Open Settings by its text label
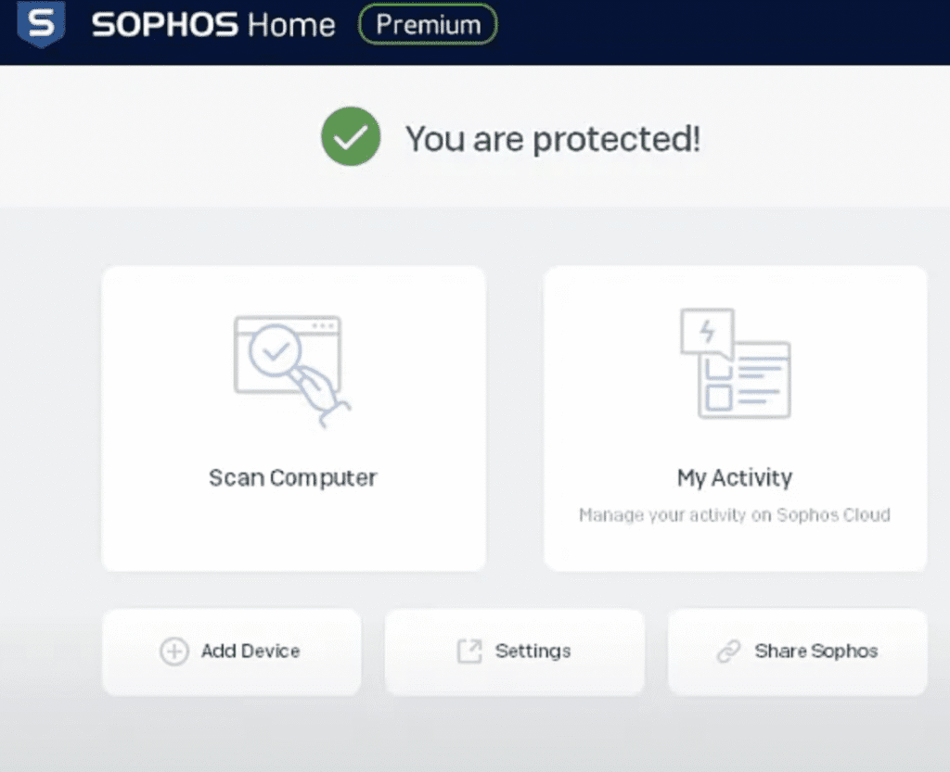This screenshot has height=772, width=950. tap(533, 652)
